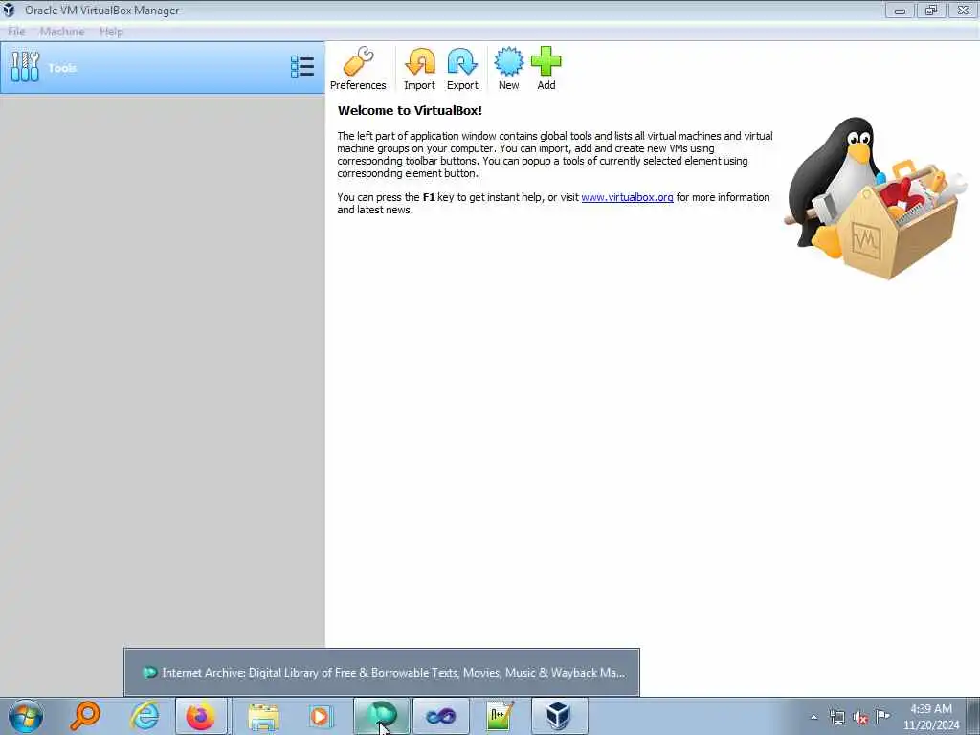This screenshot has width=980, height=735.
Task: Switch to Firefox in the taskbar
Action: click(x=201, y=716)
